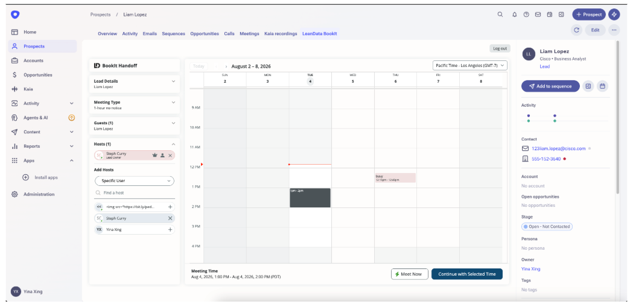633x307 pixels.
Task: Add Yina Xing as a host
Action: coord(170,230)
